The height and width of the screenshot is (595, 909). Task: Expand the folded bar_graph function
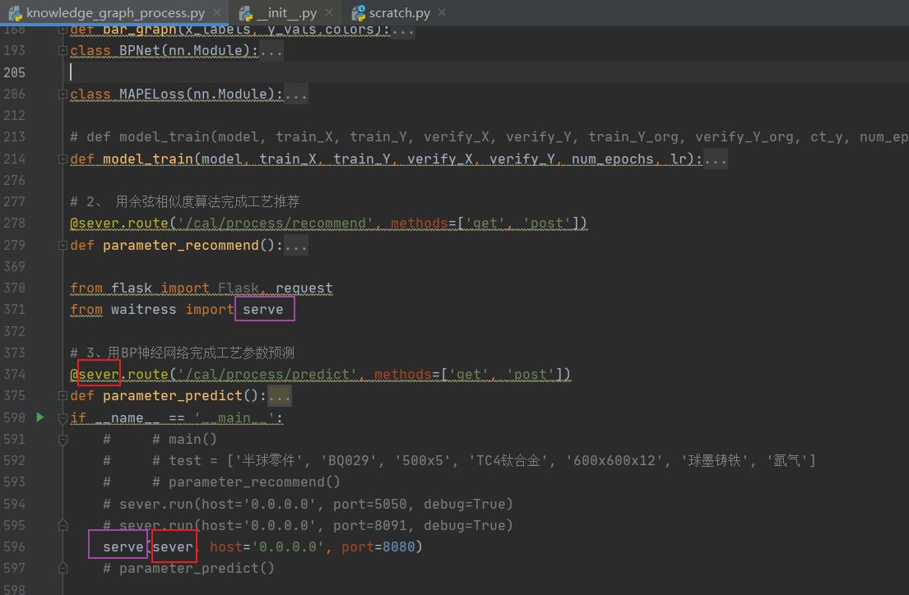62,29
